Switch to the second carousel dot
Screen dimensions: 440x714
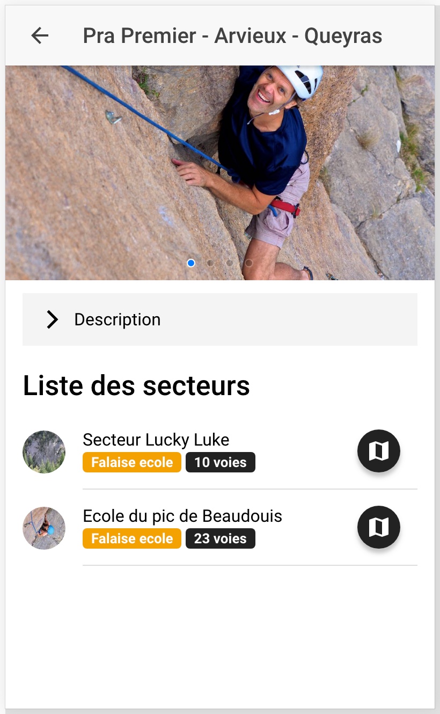click(210, 263)
